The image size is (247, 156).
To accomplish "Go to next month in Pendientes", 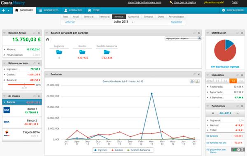I will [238, 113].
